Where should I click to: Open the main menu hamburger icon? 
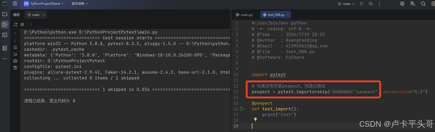point(15,4)
